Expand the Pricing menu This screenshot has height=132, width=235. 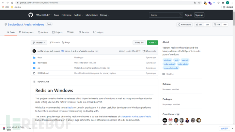[105, 15]
